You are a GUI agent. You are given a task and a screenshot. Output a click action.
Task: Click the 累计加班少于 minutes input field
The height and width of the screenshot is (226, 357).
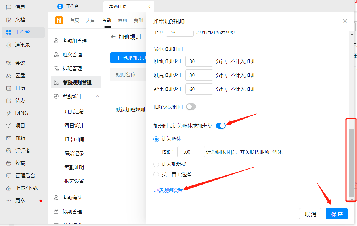pyautogui.click(x=199, y=89)
